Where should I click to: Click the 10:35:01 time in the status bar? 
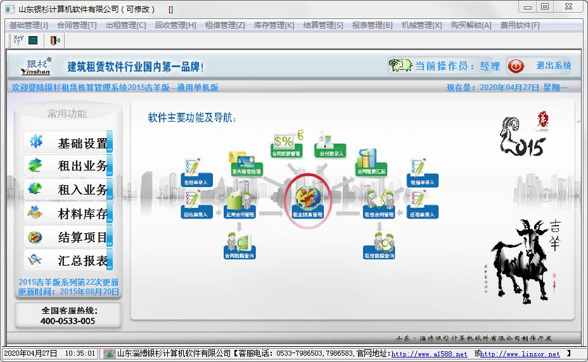80,353
